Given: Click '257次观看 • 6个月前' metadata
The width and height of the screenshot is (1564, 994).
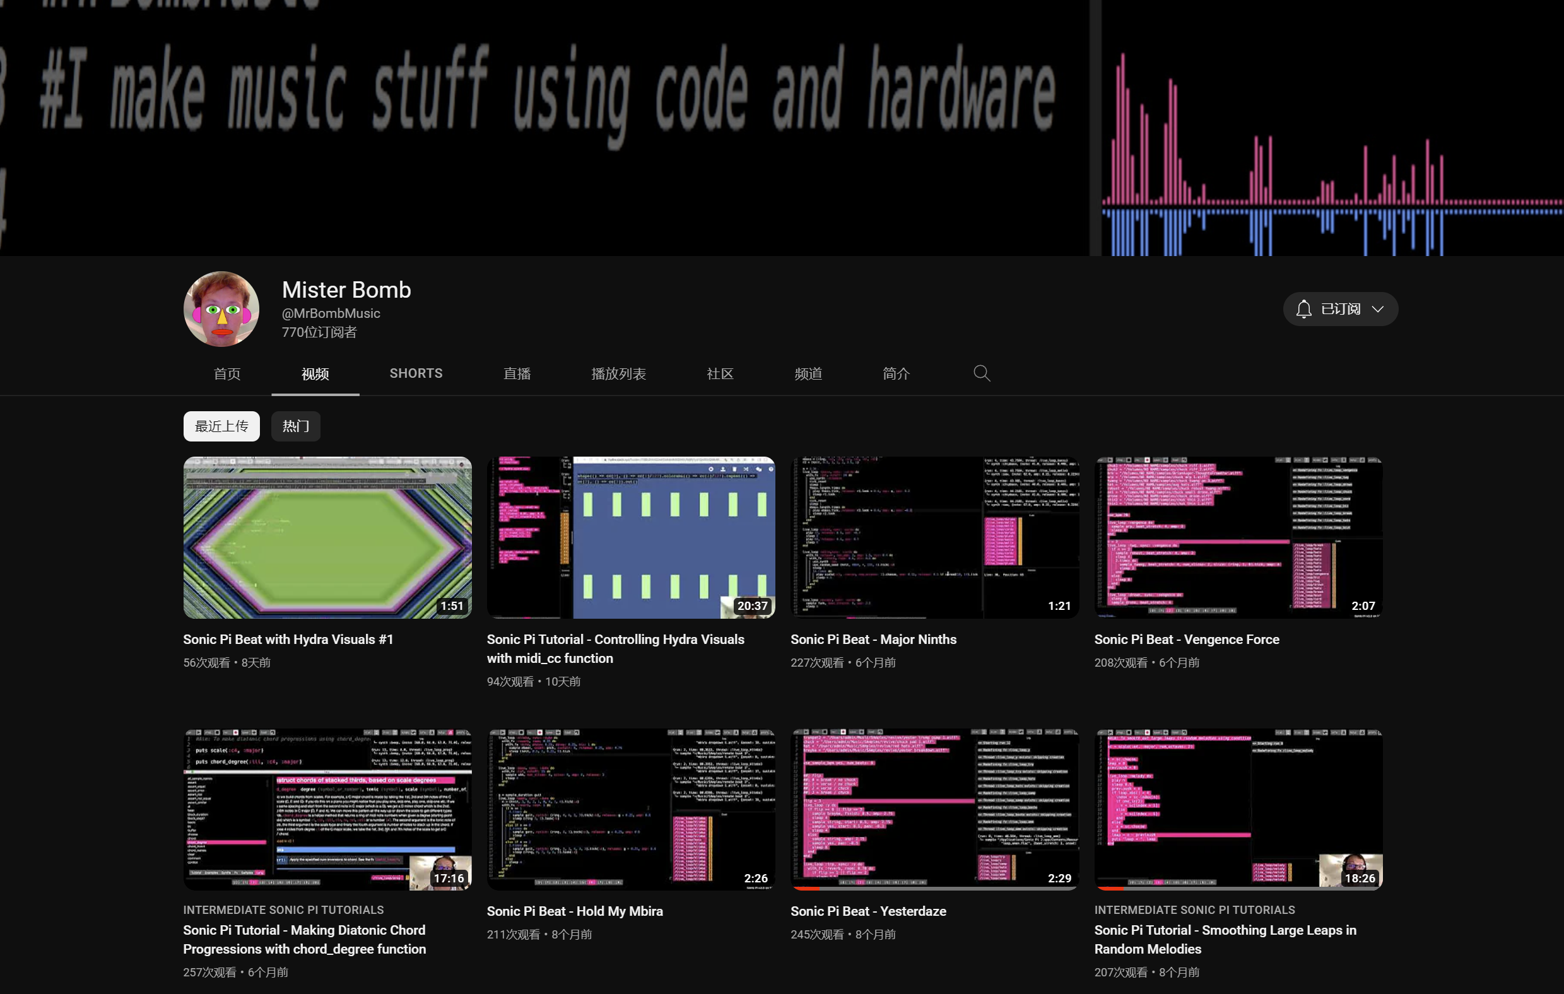Looking at the screenshot, I should (236, 973).
